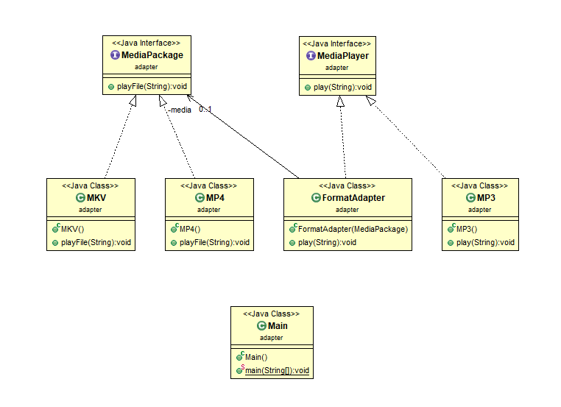Click the MediaPlayer interface icon

click(x=311, y=56)
